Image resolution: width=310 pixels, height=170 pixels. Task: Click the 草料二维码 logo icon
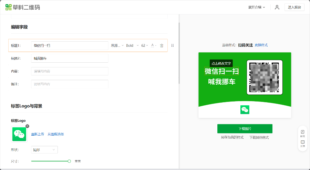(x=9, y=7)
